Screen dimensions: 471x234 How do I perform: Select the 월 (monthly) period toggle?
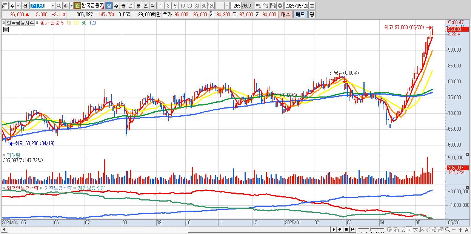[x=123, y=6]
